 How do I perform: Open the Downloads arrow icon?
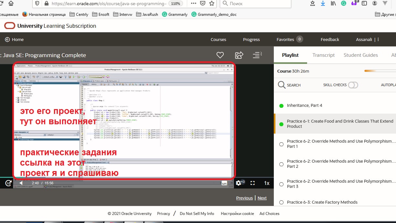click(323, 4)
